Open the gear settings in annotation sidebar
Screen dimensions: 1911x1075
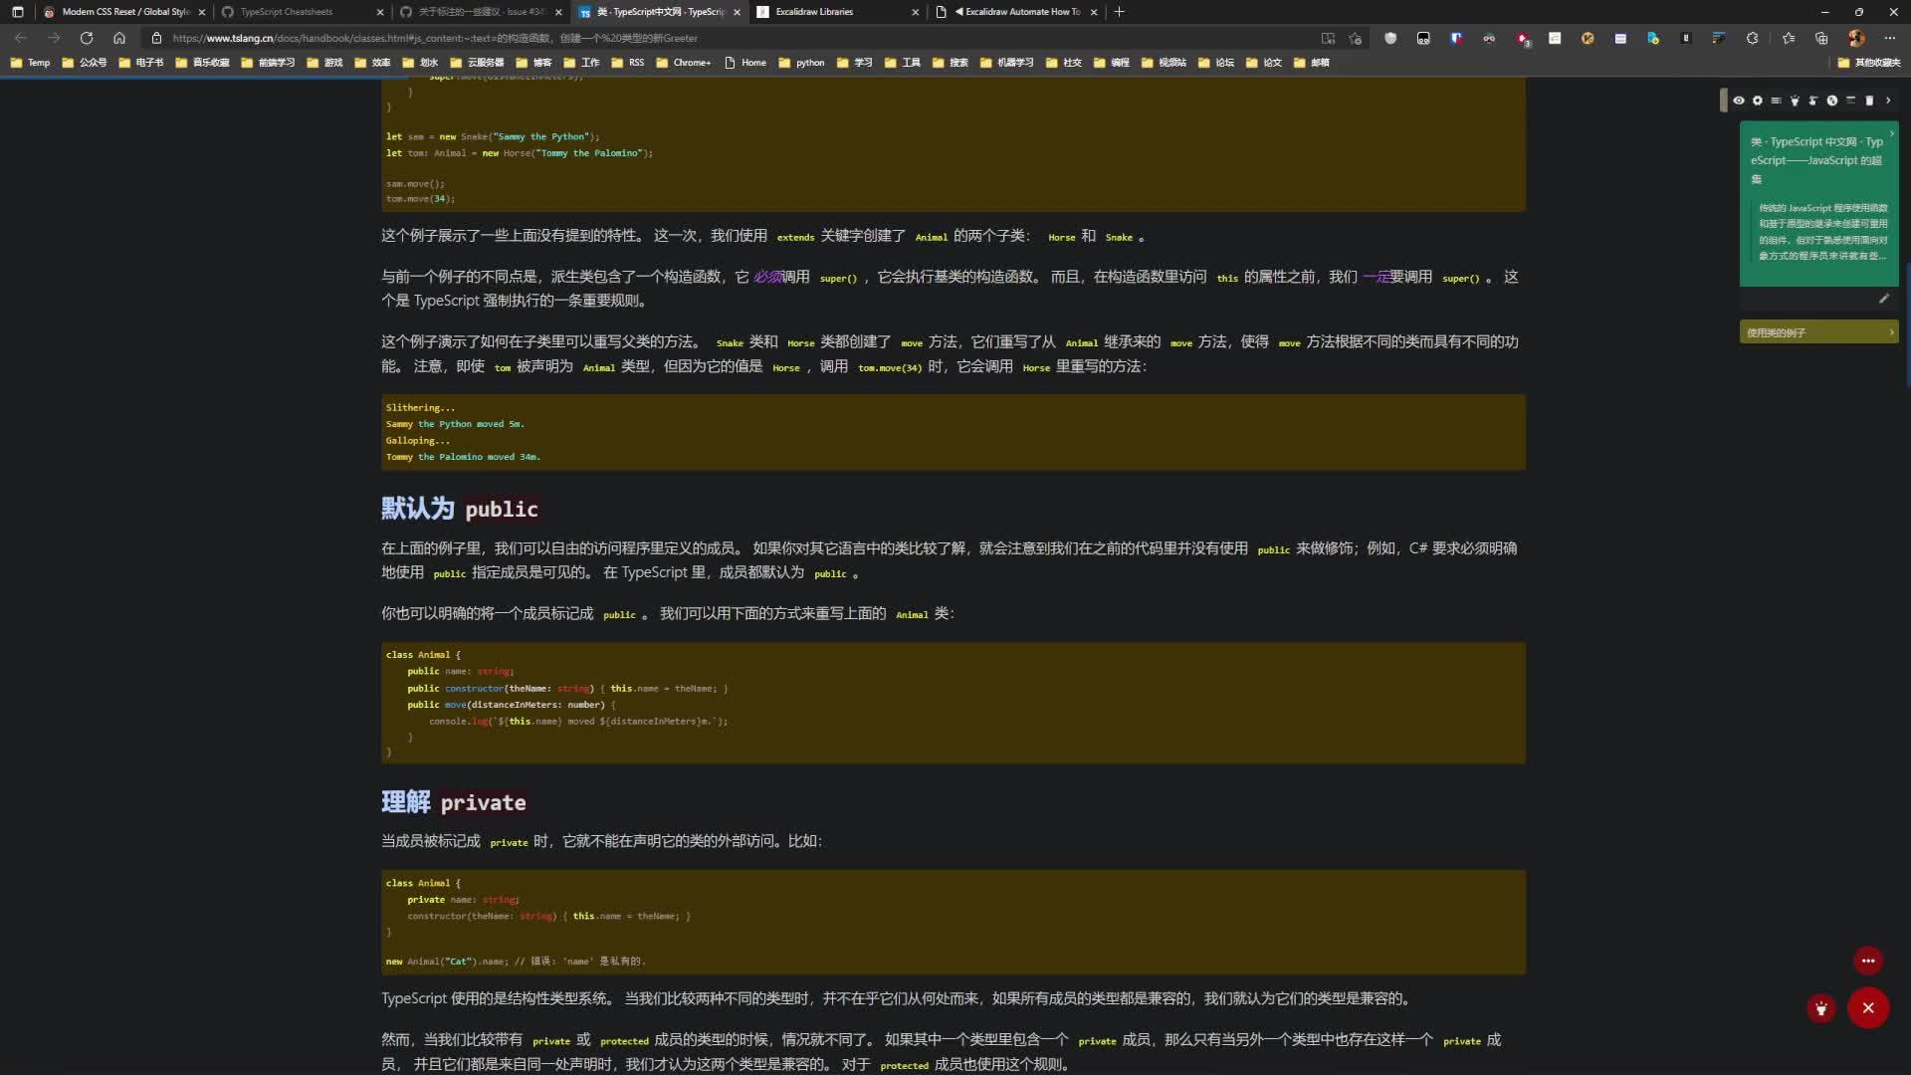pos(1758,101)
